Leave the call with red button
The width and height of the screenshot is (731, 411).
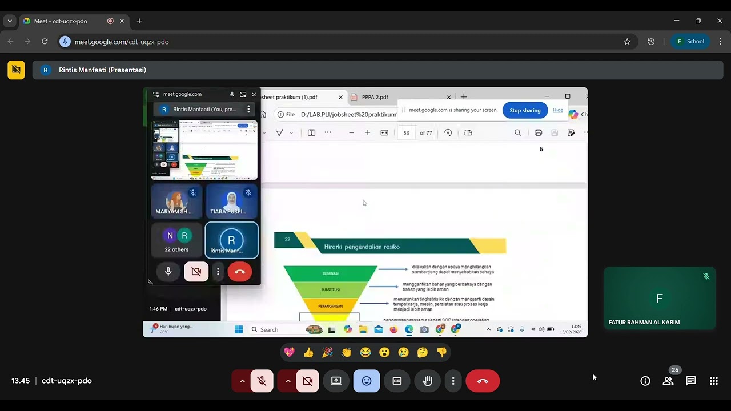(x=483, y=381)
